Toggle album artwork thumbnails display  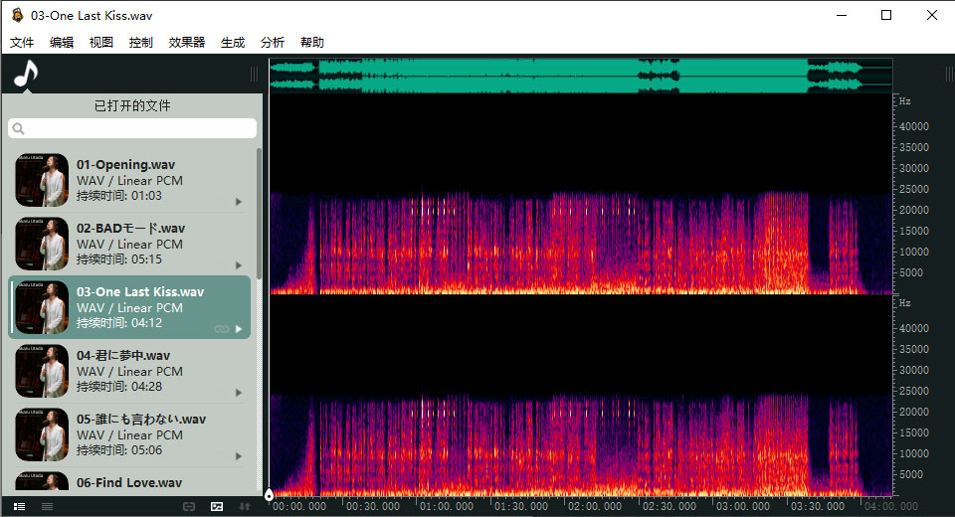217,507
